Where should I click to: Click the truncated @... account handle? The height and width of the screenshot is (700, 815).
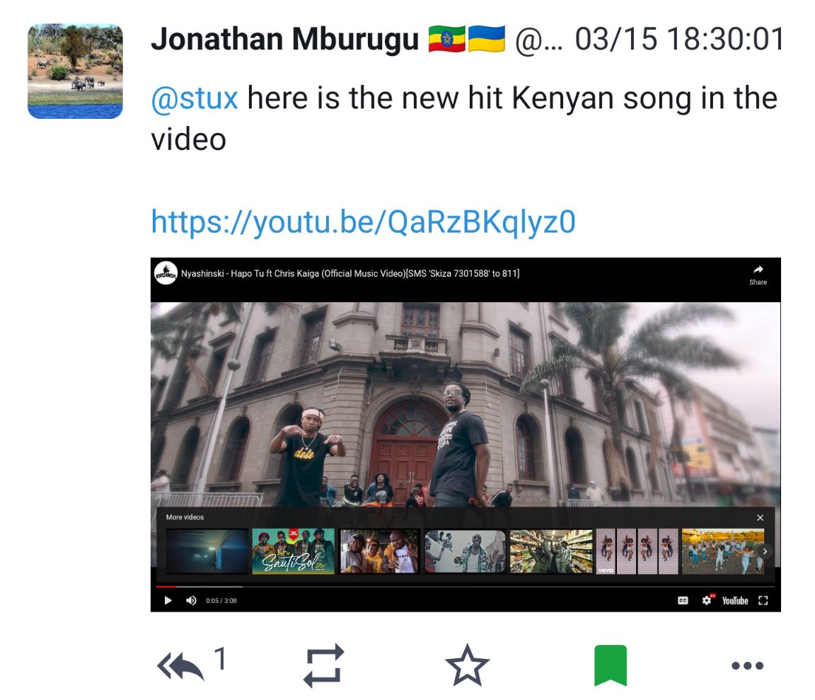(x=539, y=40)
